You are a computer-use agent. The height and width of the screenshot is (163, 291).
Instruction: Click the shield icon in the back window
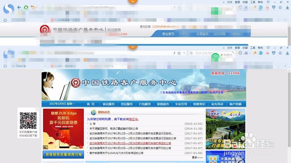274,7
